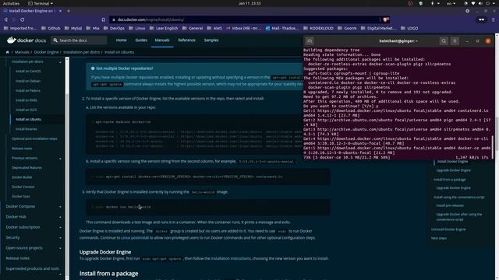
Task: Open the MySql bookmark folder
Action: [73, 28]
